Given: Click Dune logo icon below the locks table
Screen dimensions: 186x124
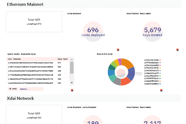Looking at the screenshot, I should [x=72, y=90].
